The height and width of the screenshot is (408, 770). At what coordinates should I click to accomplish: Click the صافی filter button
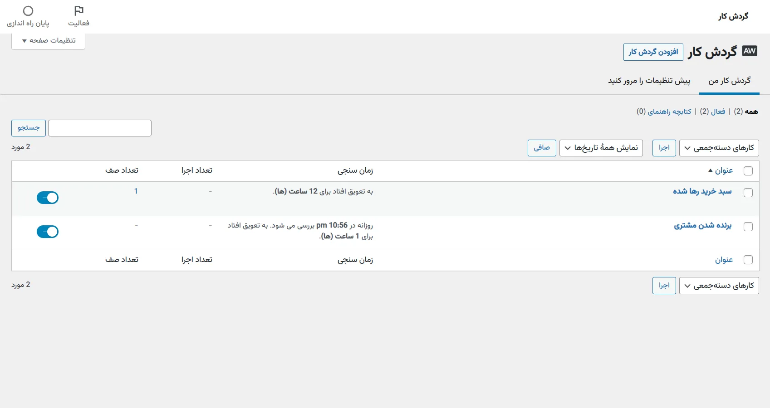pyautogui.click(x=542, y=148)
